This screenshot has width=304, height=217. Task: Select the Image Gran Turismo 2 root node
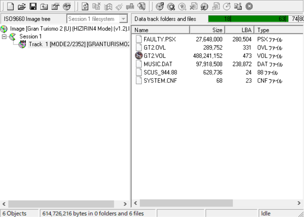(70, 29)
